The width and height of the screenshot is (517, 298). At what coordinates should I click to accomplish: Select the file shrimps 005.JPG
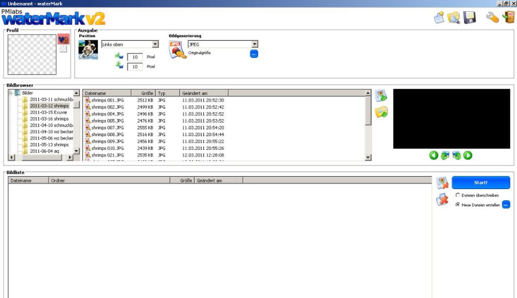tap(107, 121)
